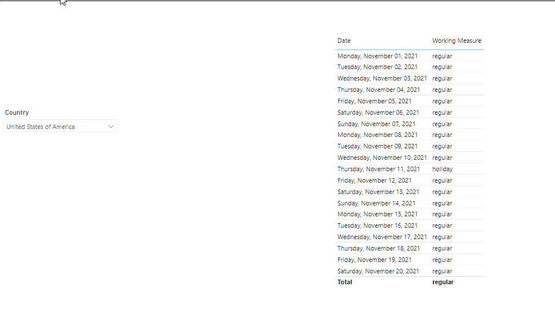Select the Wednesday, November 10, 2021 row
The width and height of the screenshot is (555, 327).
(x=409, y=158)
